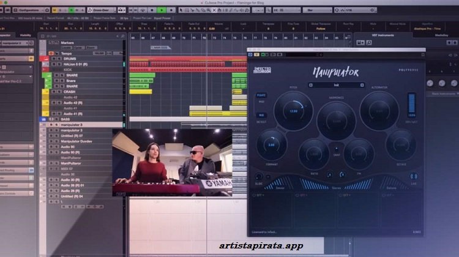Click Cycle button on Markers track
The height and width of the screenshot is (257, 459).
(x=78, y=48)
